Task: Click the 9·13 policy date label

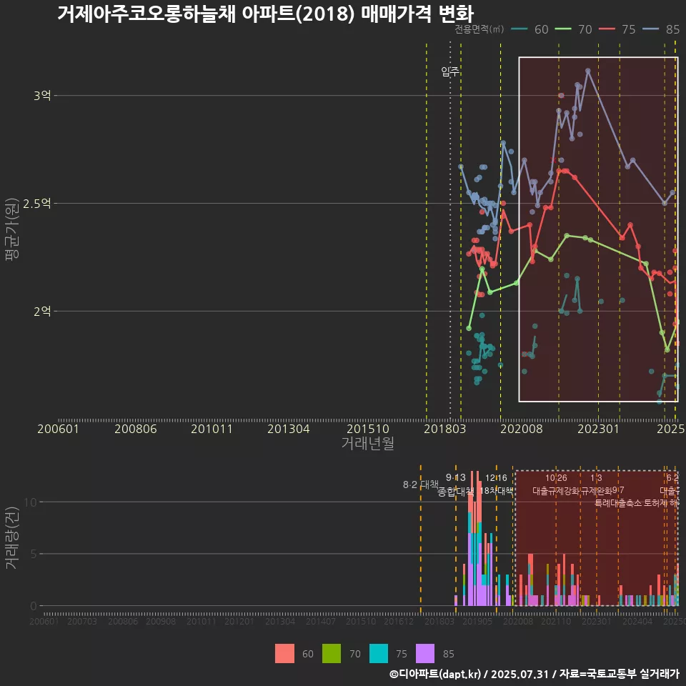Action: pyautogui.click(x=456, y=477)
